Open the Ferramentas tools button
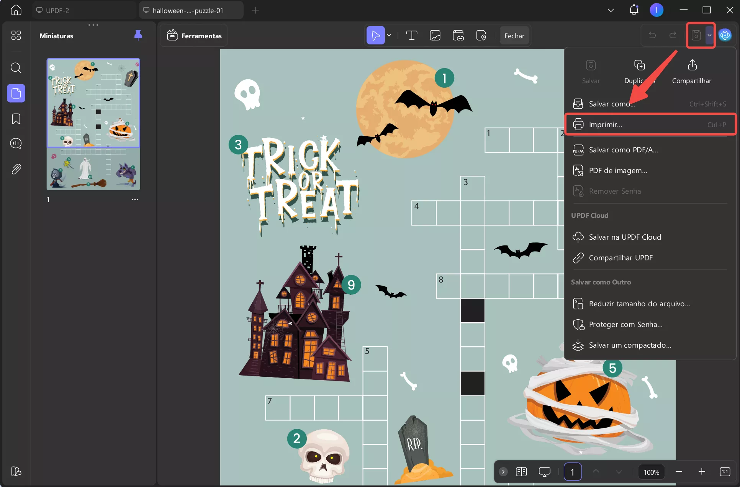Image resolution: width=740 pixels, height=487 pixels. click(194, 36)
